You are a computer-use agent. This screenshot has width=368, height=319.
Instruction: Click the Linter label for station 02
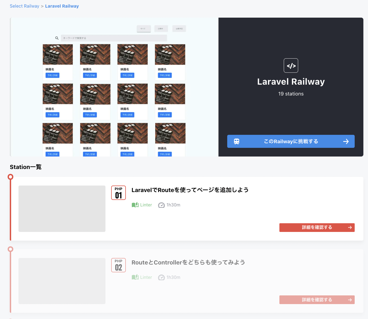[x=146, y=277]
